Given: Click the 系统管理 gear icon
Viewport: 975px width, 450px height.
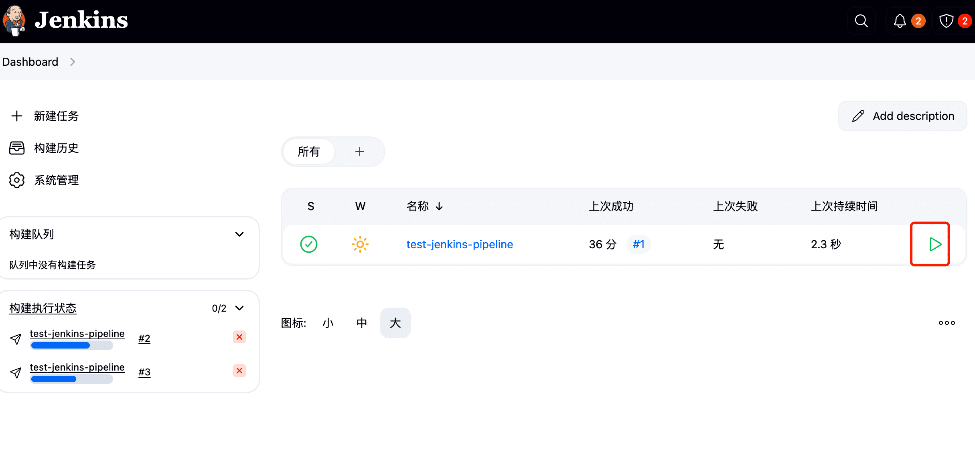Looking at the screenshot, I should point(17,180).
